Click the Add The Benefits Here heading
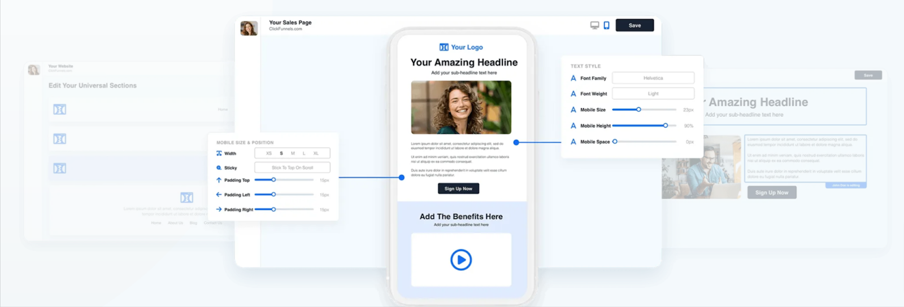The width and height of the screenshot is (904, 307). pyautogui.click(x=461, y=217)
